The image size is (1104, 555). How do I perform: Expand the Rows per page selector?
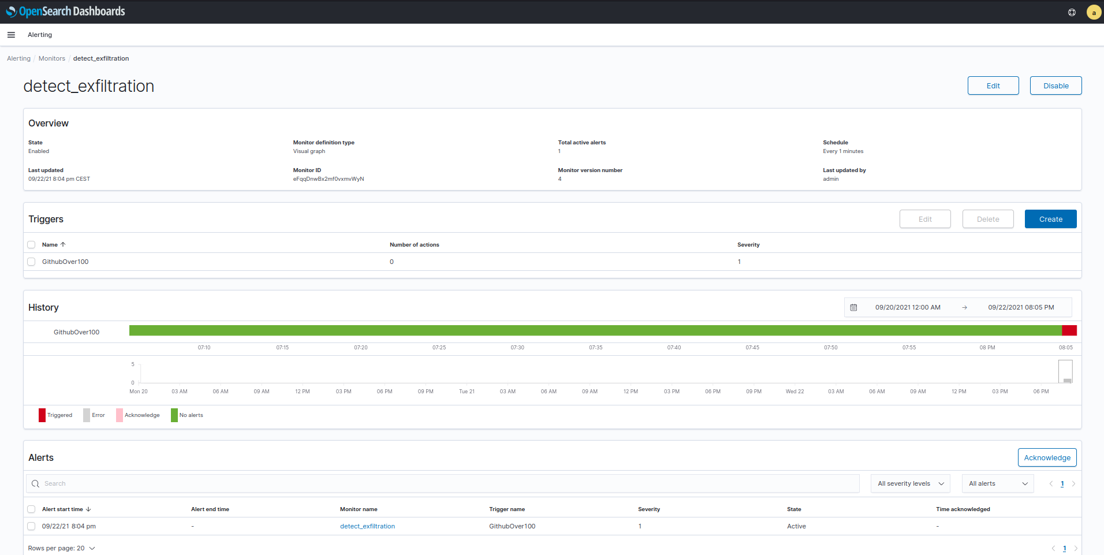61,548
